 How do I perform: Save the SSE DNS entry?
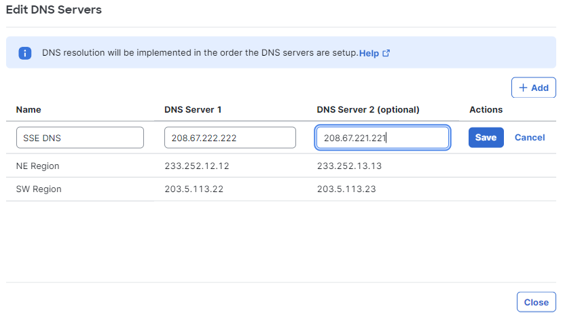pyautogui.click(x=486, y=138)
